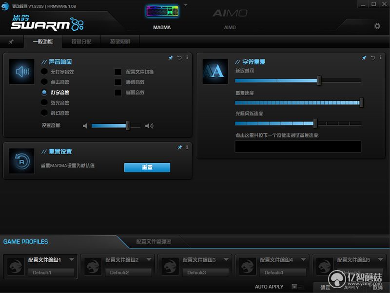Screen dimensions: 390x293
Task: Click the AA character repeat icon
Action: coord(215,72)
